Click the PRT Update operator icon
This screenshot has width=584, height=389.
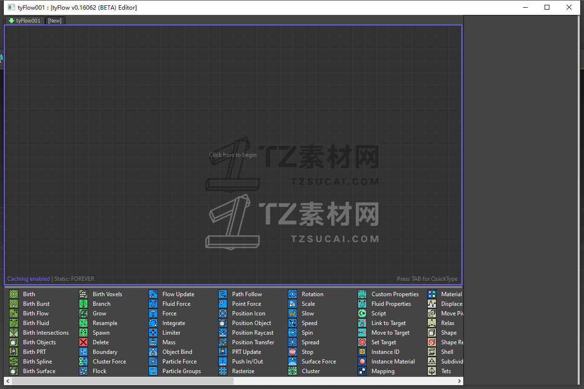tap(223, 351)
